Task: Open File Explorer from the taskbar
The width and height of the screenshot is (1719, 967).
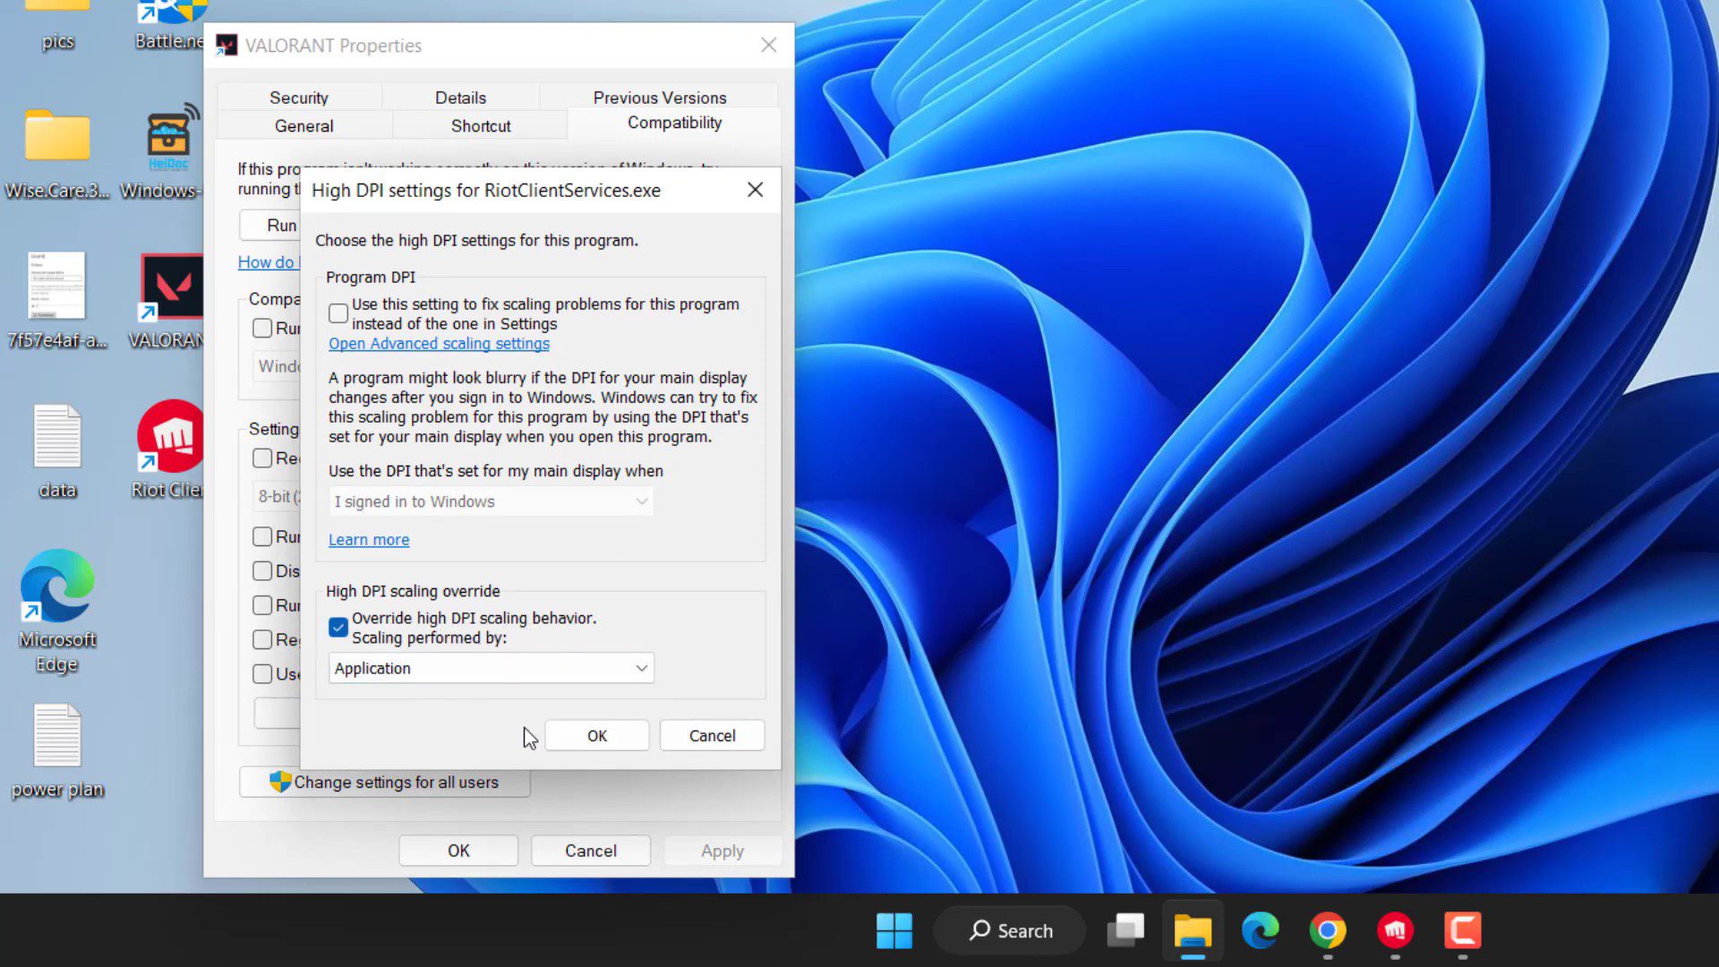Action: 1193,931
